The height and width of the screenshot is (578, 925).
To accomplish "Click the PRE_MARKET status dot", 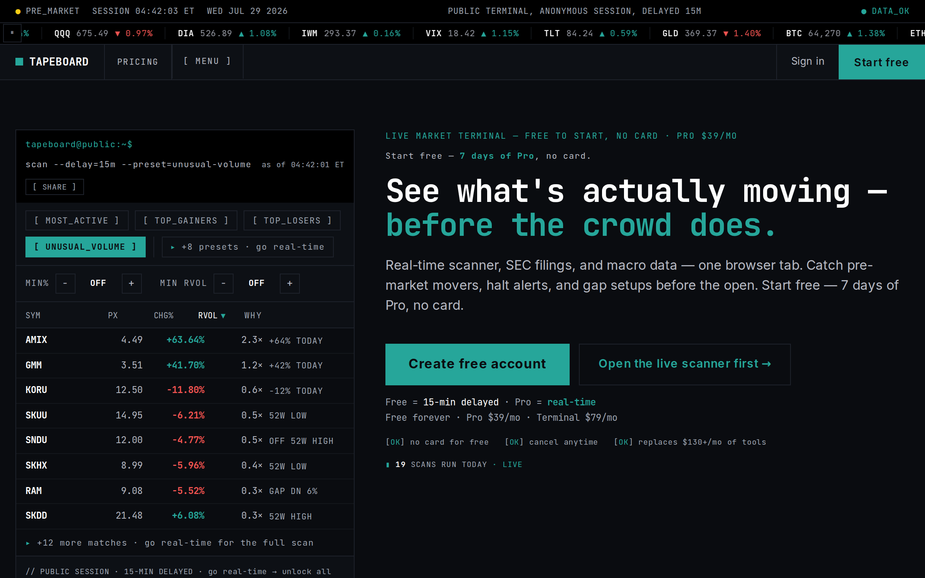I will tap(18, 12).
